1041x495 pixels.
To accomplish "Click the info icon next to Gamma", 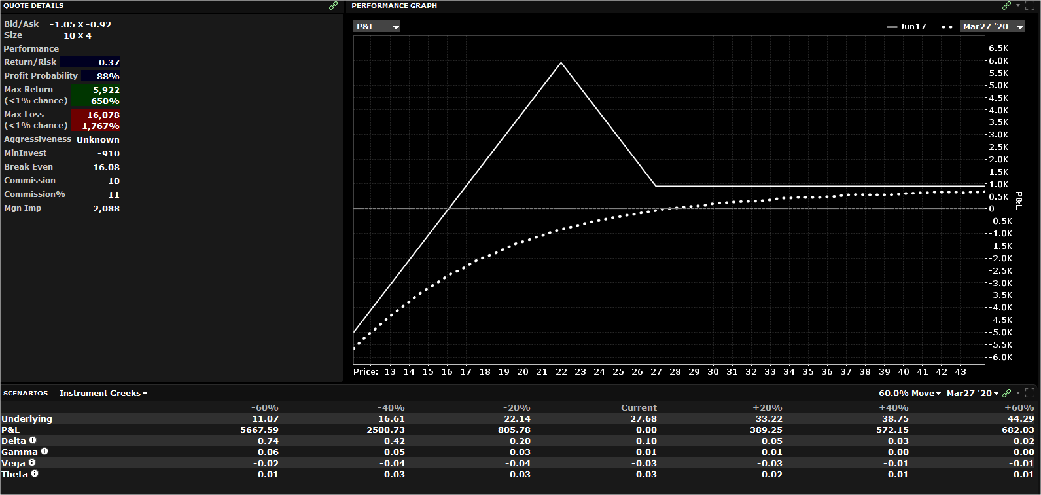I will point(44,451).
